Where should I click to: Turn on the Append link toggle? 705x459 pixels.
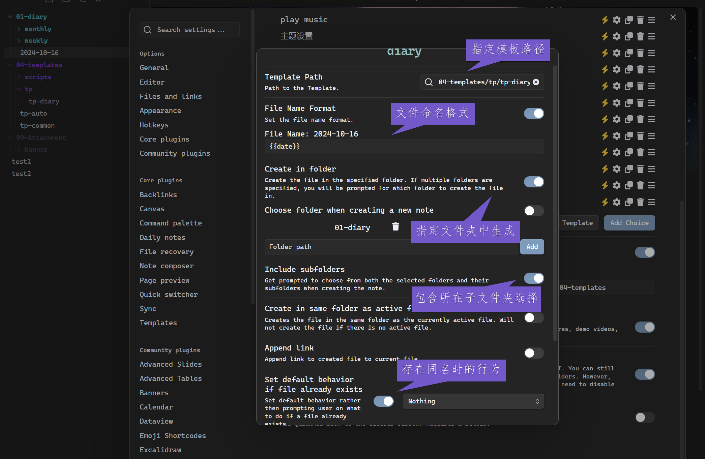[x=533, y=353]
